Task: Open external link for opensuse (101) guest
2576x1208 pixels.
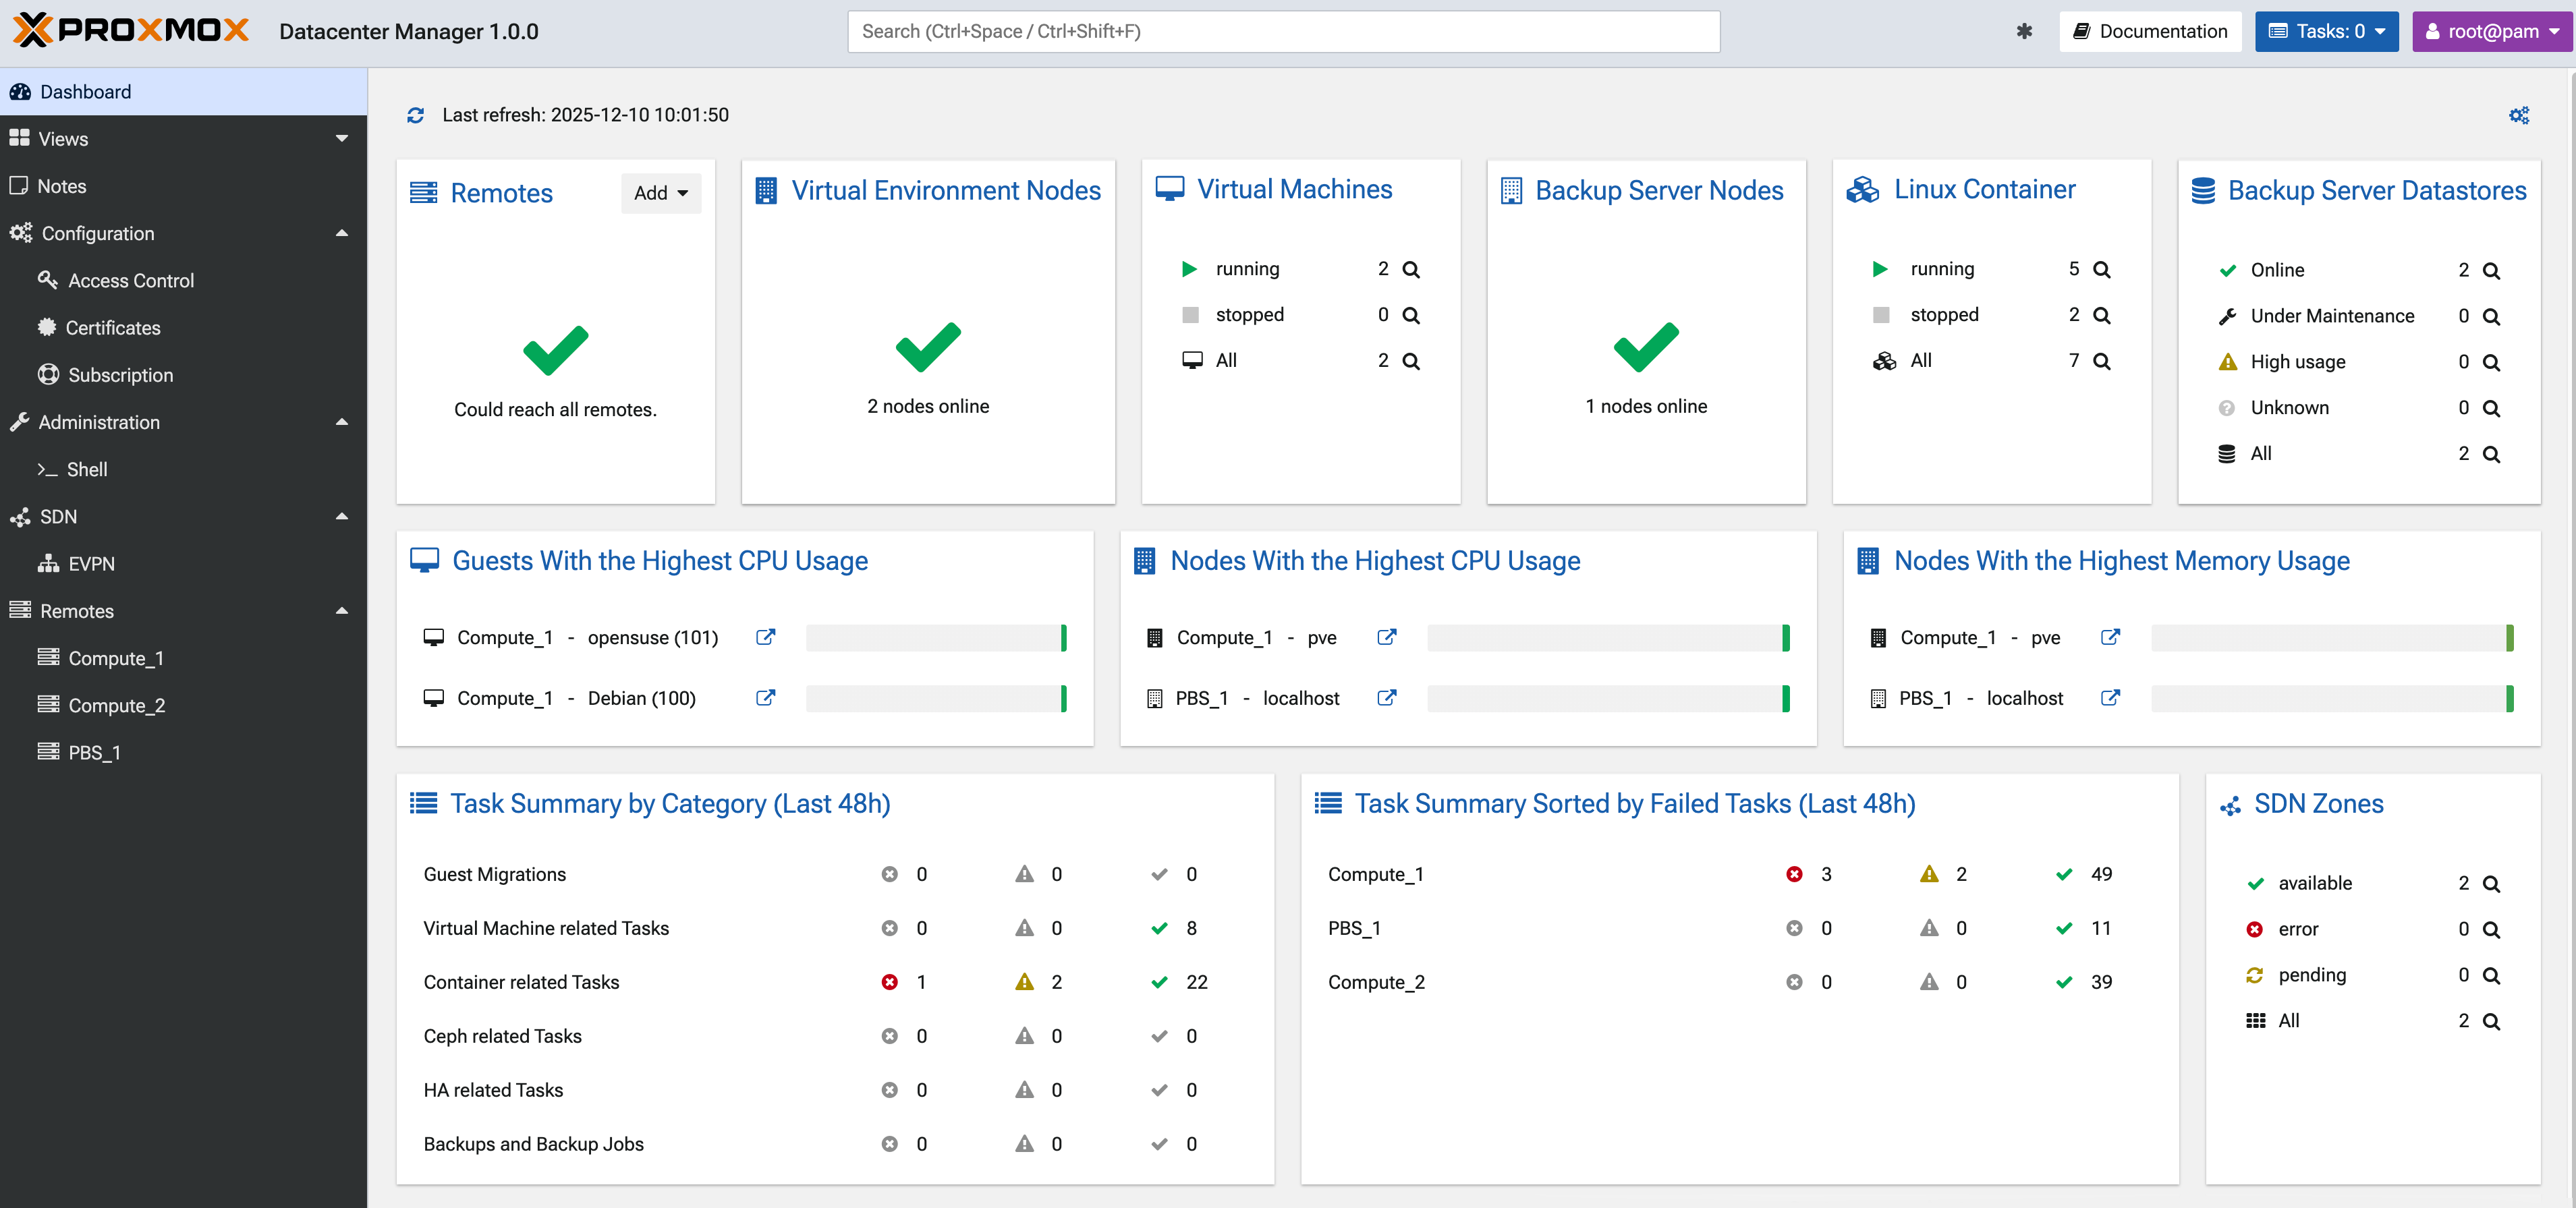Action: click(x=765, y=637)
